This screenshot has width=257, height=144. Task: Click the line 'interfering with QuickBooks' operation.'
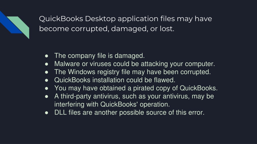(x=112, y=104)
